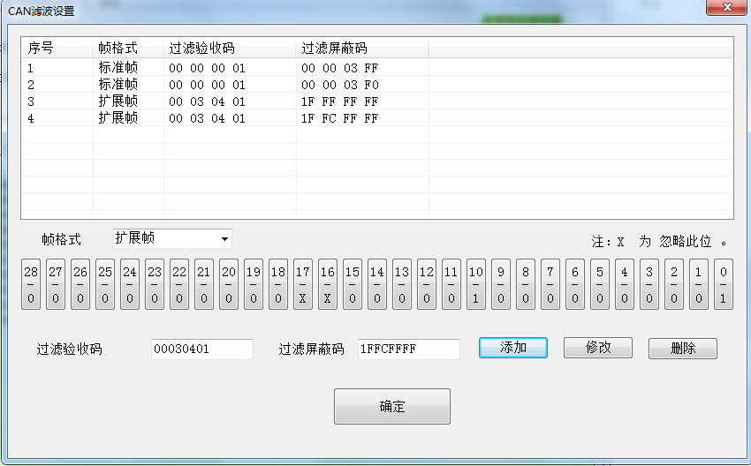Toggle bit 5 filter button
This screenshot has width=751, height=466.
pos(600,285)
